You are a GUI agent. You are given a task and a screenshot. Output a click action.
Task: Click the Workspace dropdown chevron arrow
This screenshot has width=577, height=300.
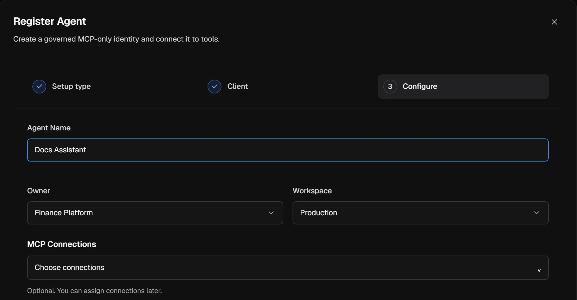537,213
